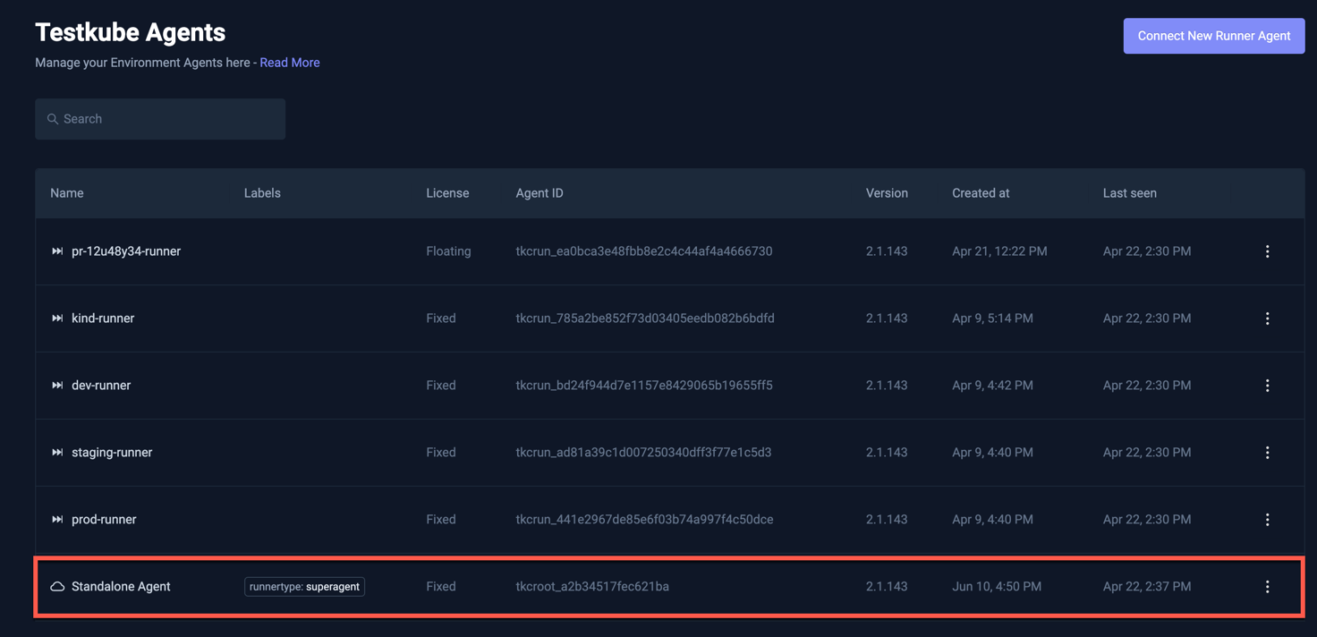Image resolution: width=1317 pixels, height=637 pixels.
Task: Click the runner icon beside kind-runner
Action: coord(57,318)
